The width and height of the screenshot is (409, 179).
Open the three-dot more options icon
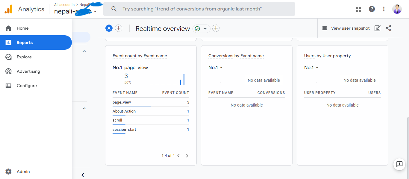pyautogui.click(x=384, y=9)
